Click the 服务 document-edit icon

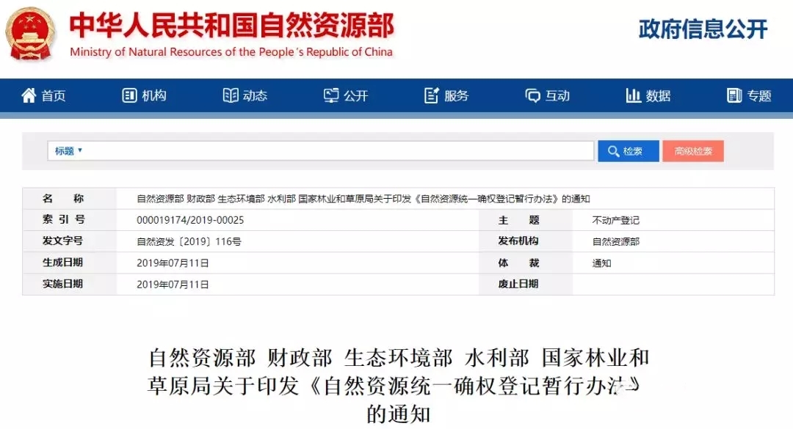pos(432,95)
